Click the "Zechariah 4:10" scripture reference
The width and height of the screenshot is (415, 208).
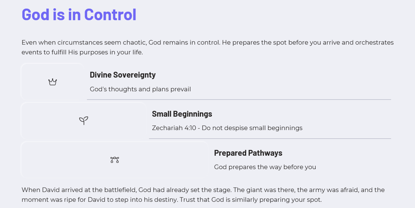[174, 128]
